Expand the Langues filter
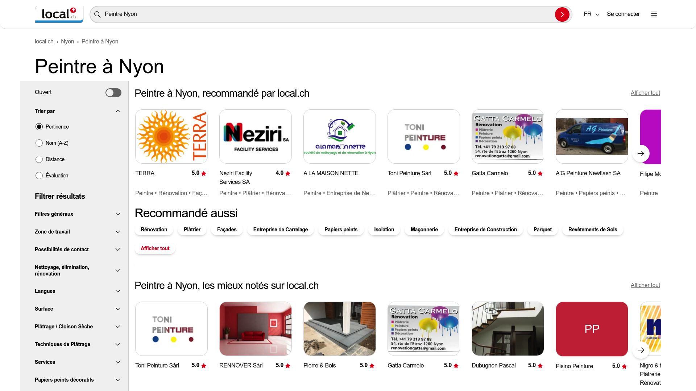Viewport: 696px width, 391px height. click(x=117, y=291)
